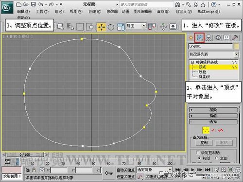Click the key mode curve icon

[139, 177]
